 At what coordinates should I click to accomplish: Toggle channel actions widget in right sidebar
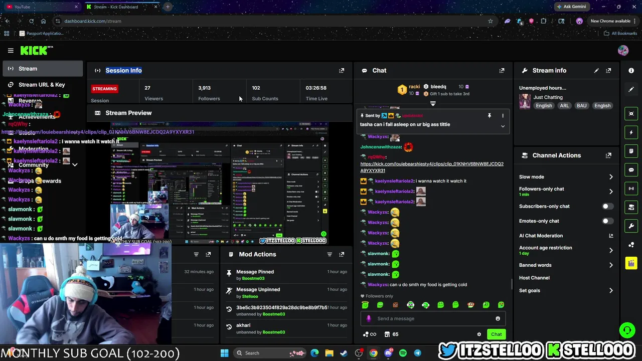pyautogui.click(x=631, y=207)
